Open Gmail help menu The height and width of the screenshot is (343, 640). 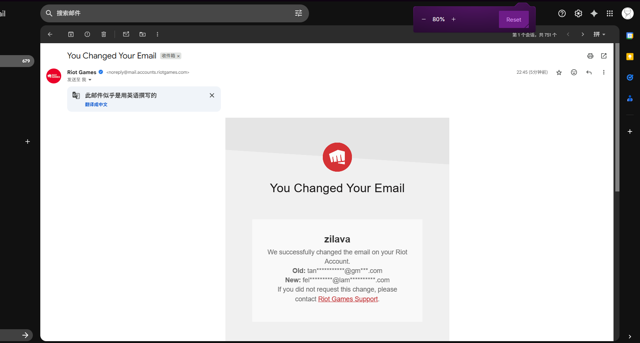tap(562, 13)
